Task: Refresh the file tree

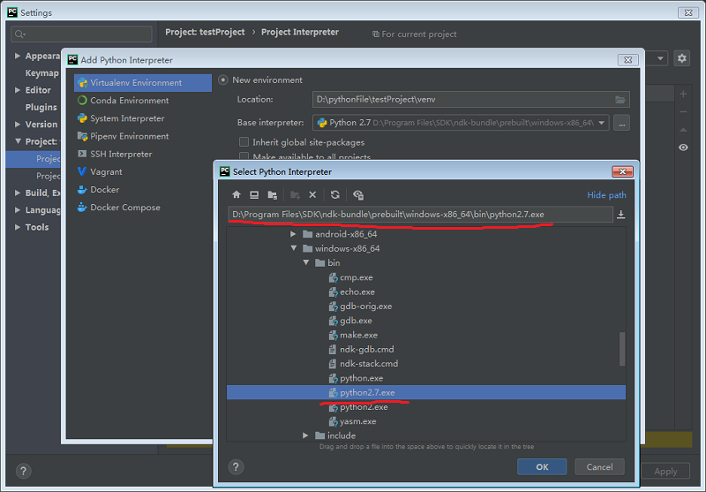Action: tap(335, 194)
